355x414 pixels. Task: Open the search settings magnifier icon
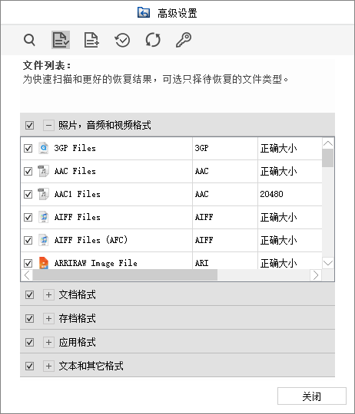point(29,40)
